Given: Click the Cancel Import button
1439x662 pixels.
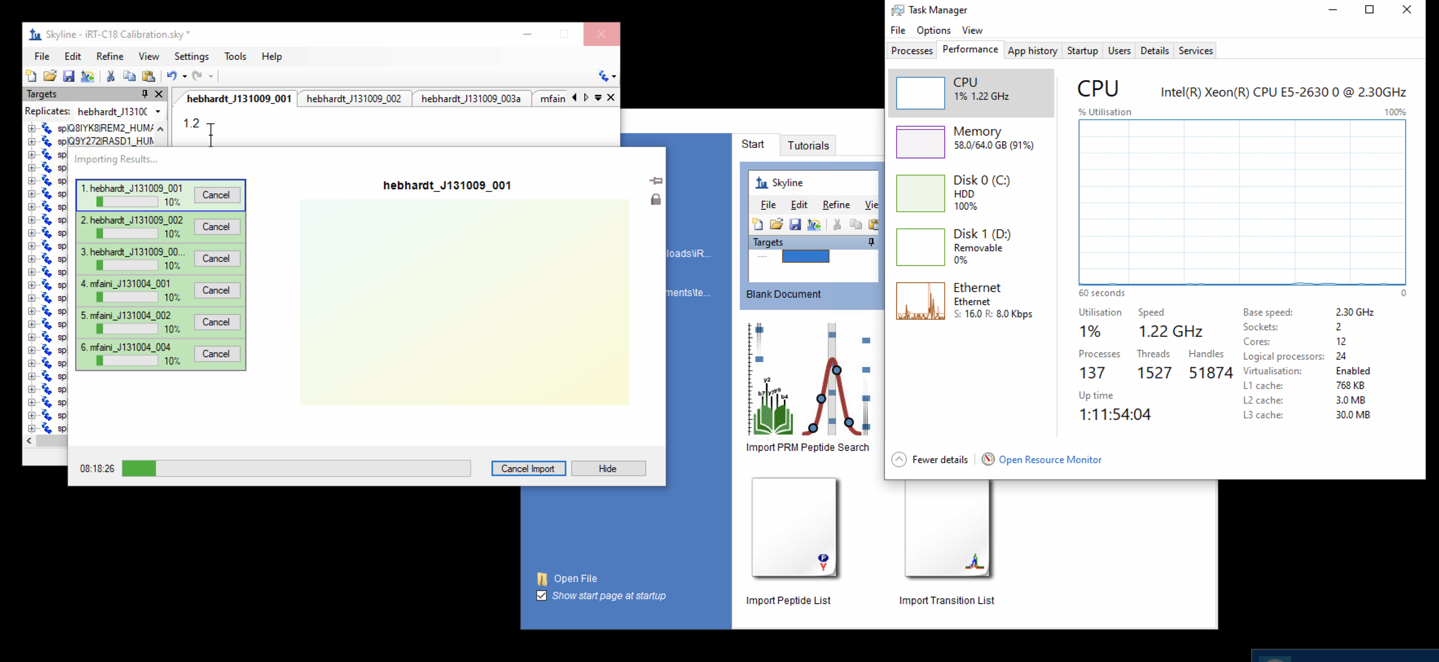Looking at the screenshot, I should point(528,468).
